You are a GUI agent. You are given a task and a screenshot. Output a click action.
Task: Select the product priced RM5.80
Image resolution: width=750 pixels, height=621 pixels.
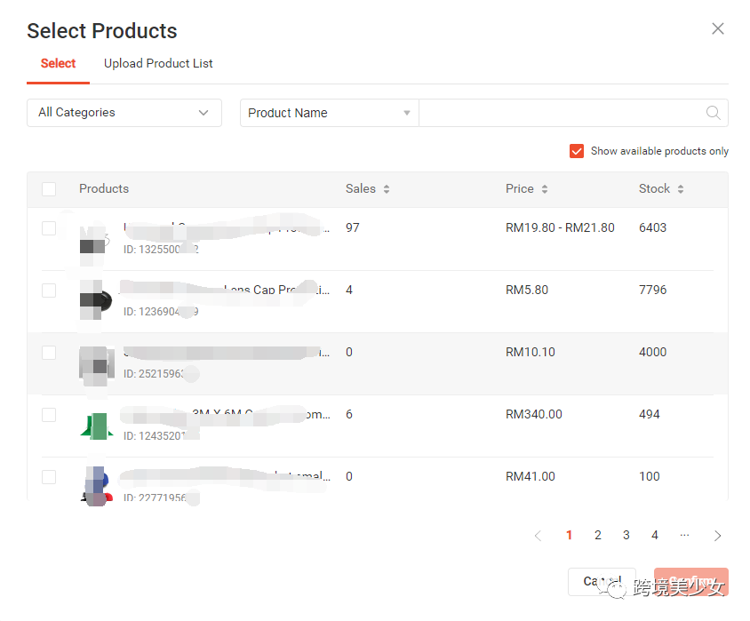pos(49,291)
